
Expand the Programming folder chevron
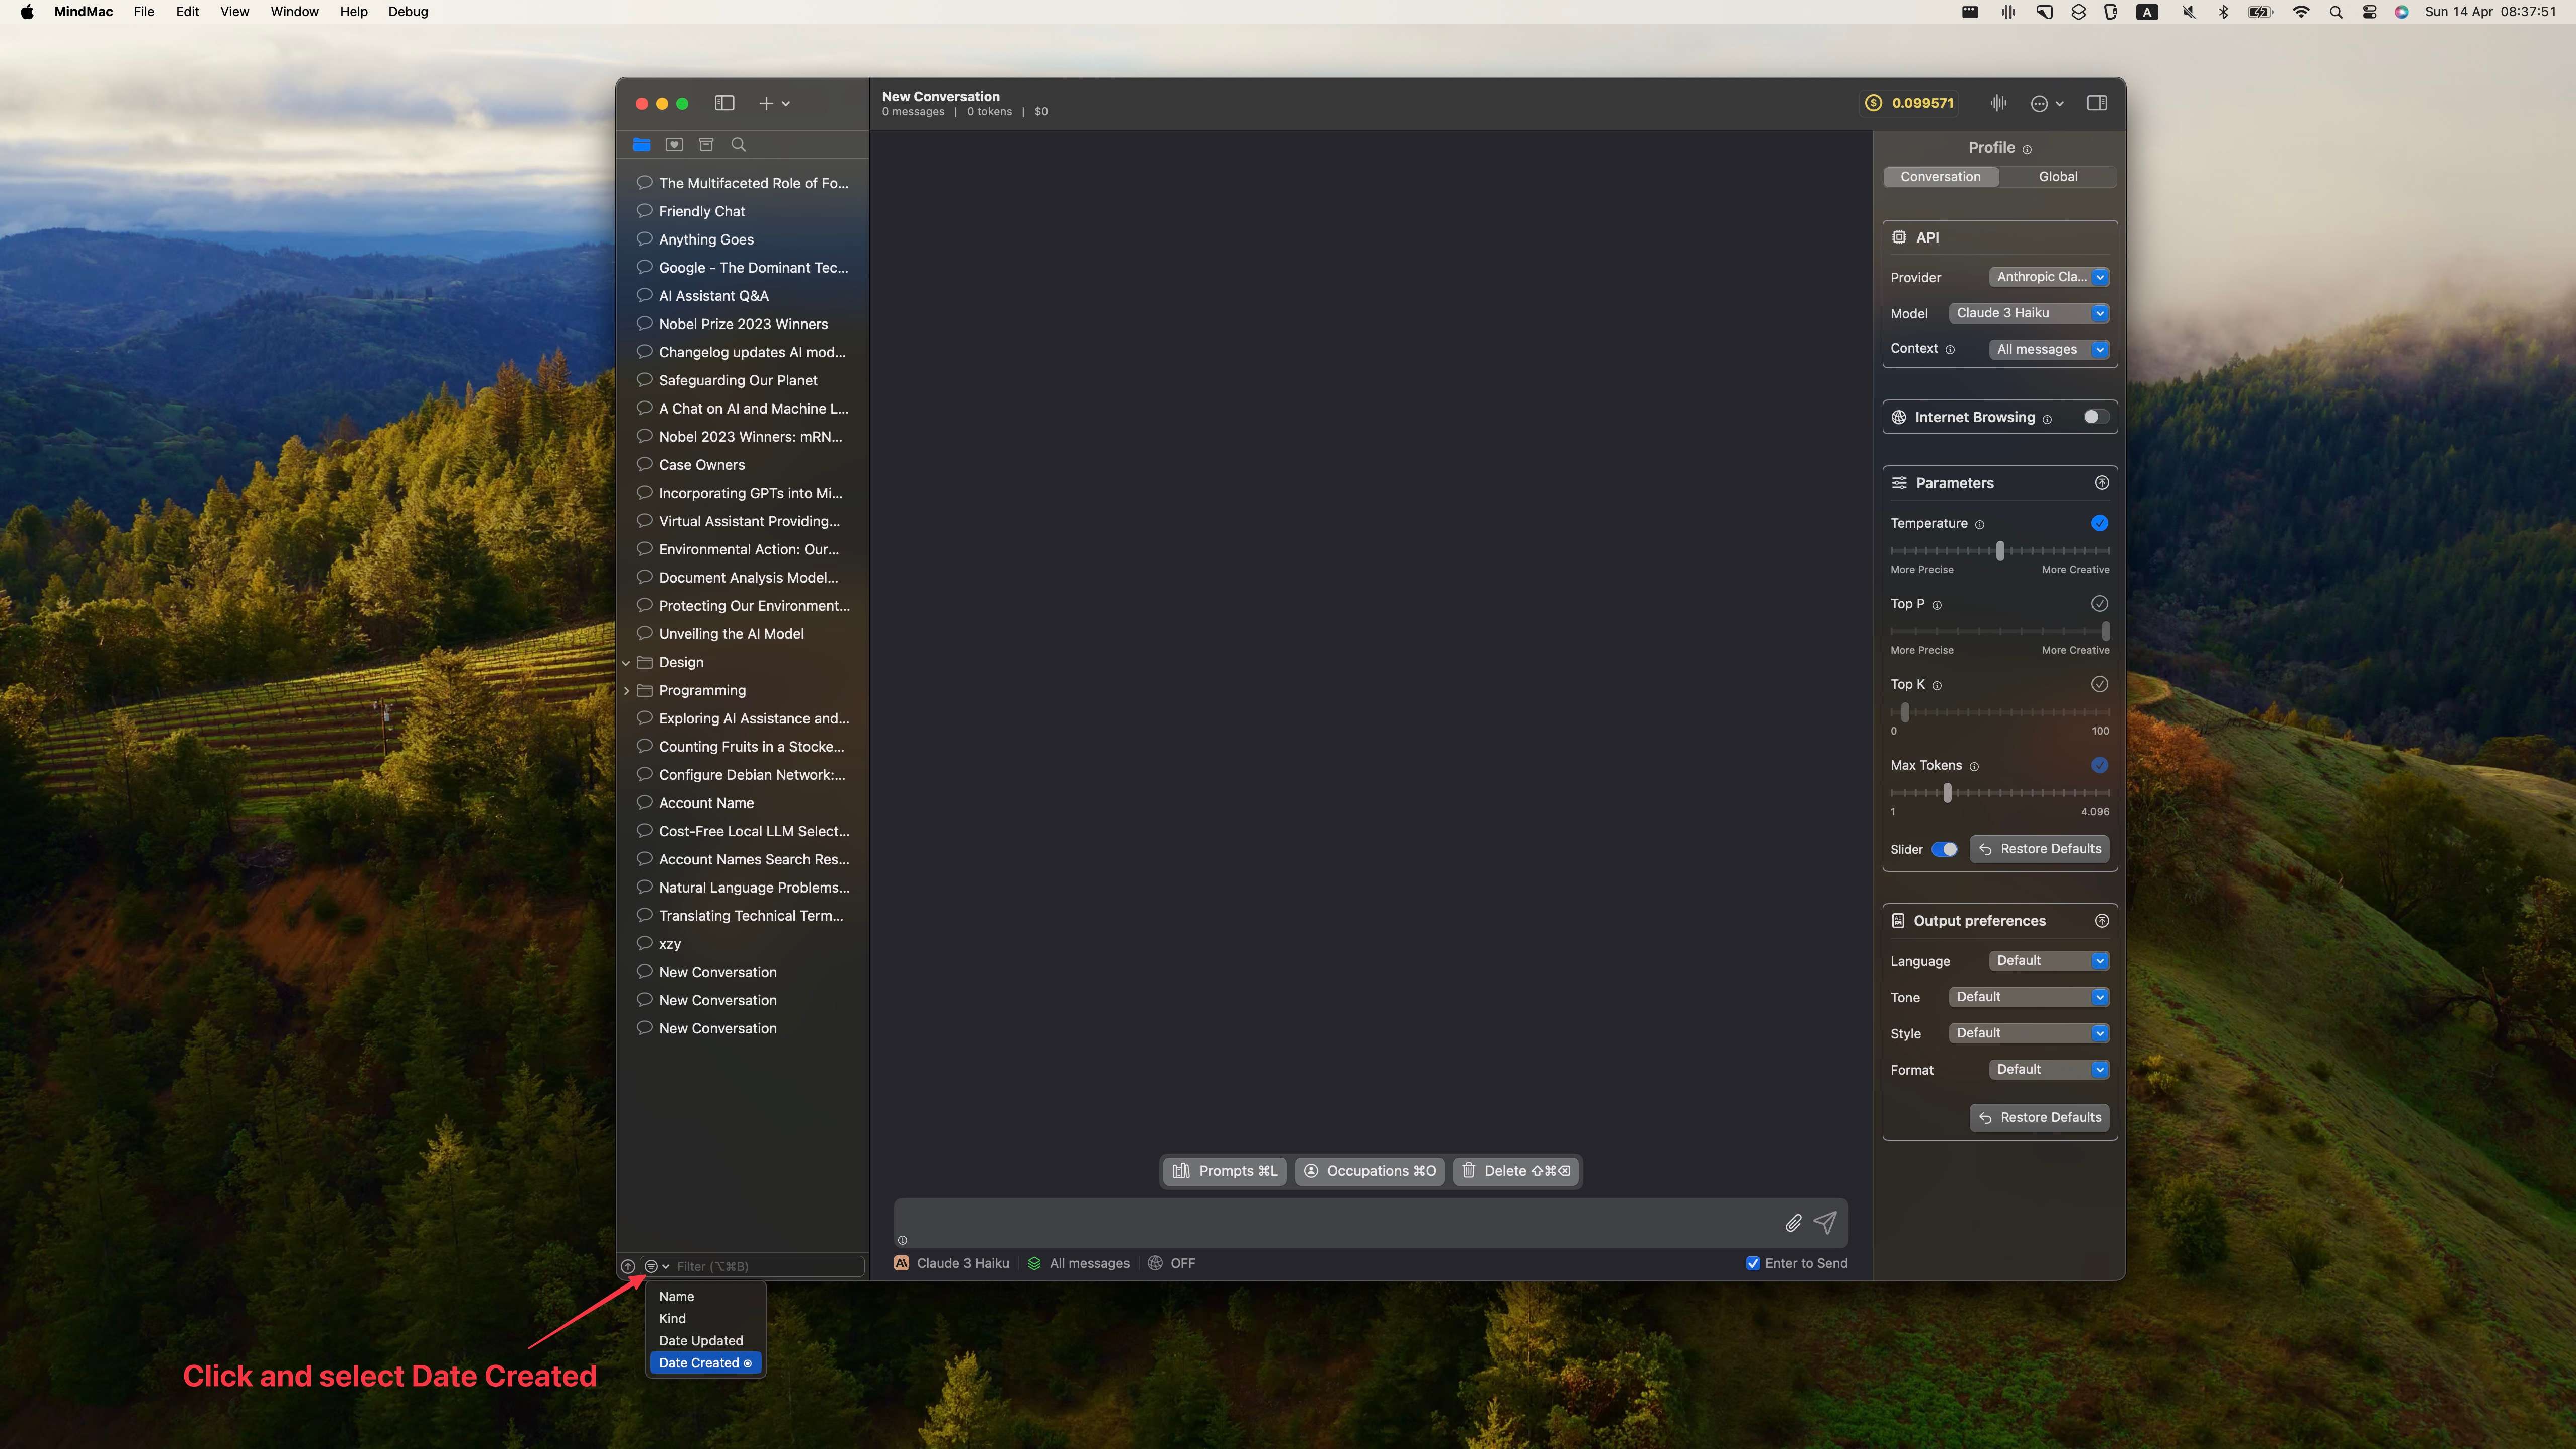[x=627, y=690]
